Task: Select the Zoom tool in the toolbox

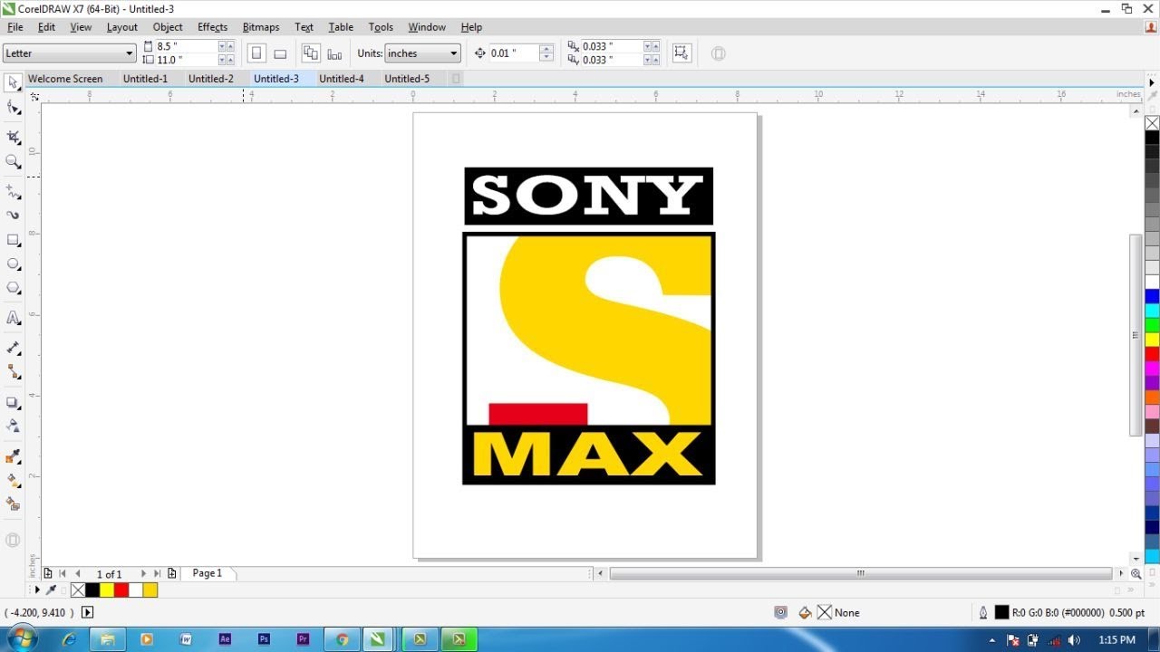Action: pyautogui.click(x=14, y=161)
